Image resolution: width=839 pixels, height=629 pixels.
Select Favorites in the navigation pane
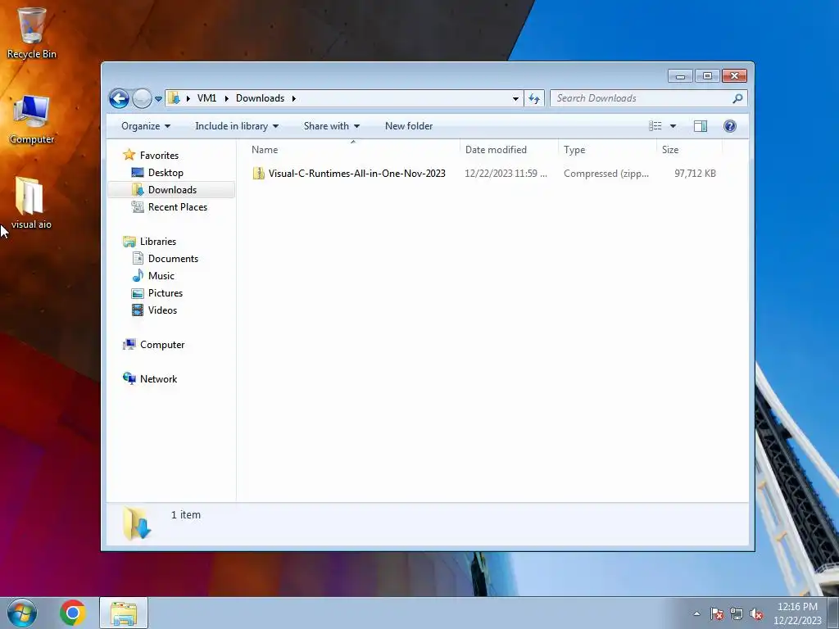pyautogui.click(x=159, y=155)
